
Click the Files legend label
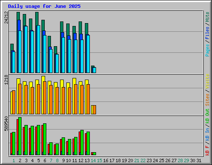(207, 33)
